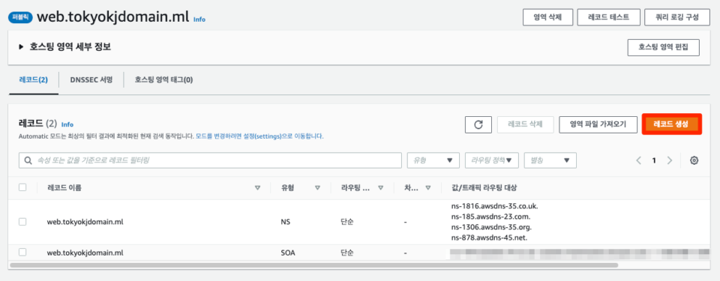Click the 레코드 테스트 button
This screenshot has width=720, height=281.
click(x=608, y=17)
